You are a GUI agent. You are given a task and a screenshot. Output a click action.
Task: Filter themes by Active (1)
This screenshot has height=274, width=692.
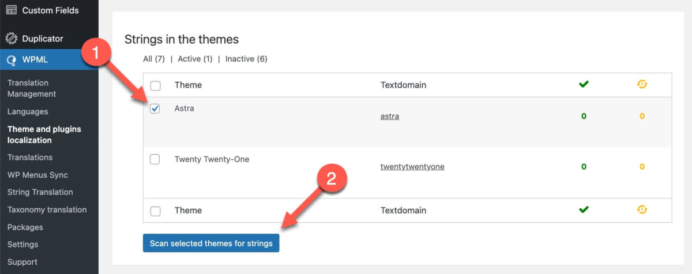point(195,59)
